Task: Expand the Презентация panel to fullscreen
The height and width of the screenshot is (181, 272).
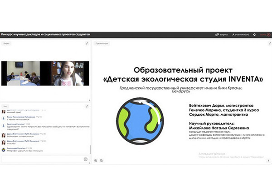Action: 268,43
